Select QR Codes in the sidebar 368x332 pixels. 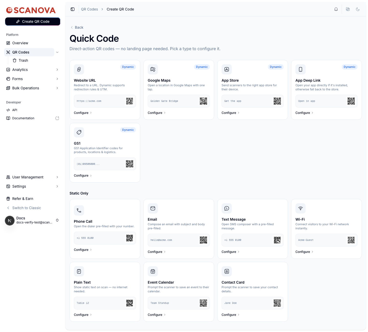pyautogui.click(x=29, y=52)
